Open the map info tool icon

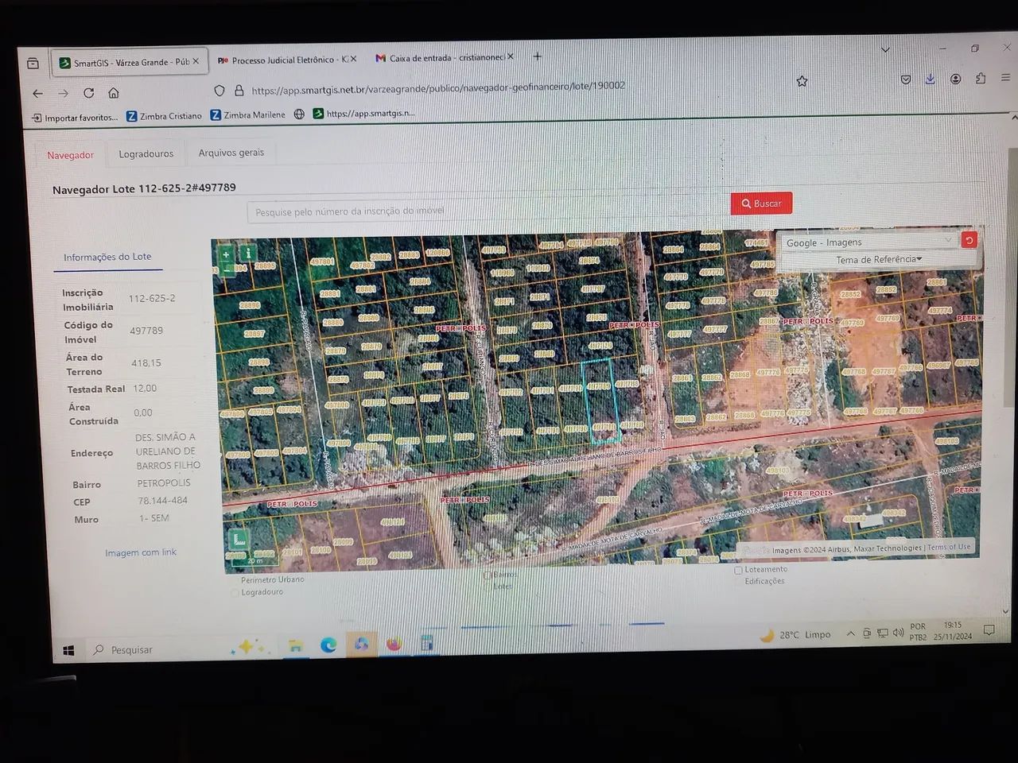point(247,254)
